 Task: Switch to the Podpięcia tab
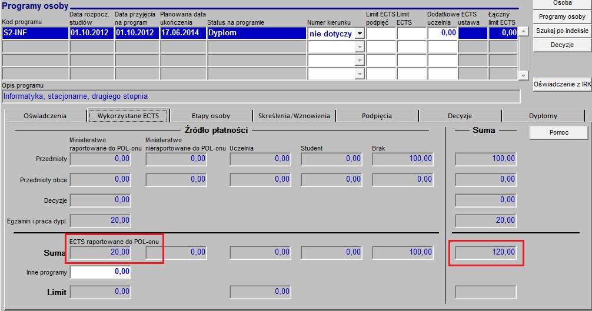[x=377, y=116]
